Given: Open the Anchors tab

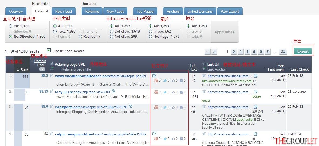Looking at the screenshot, I should point(173,11).
